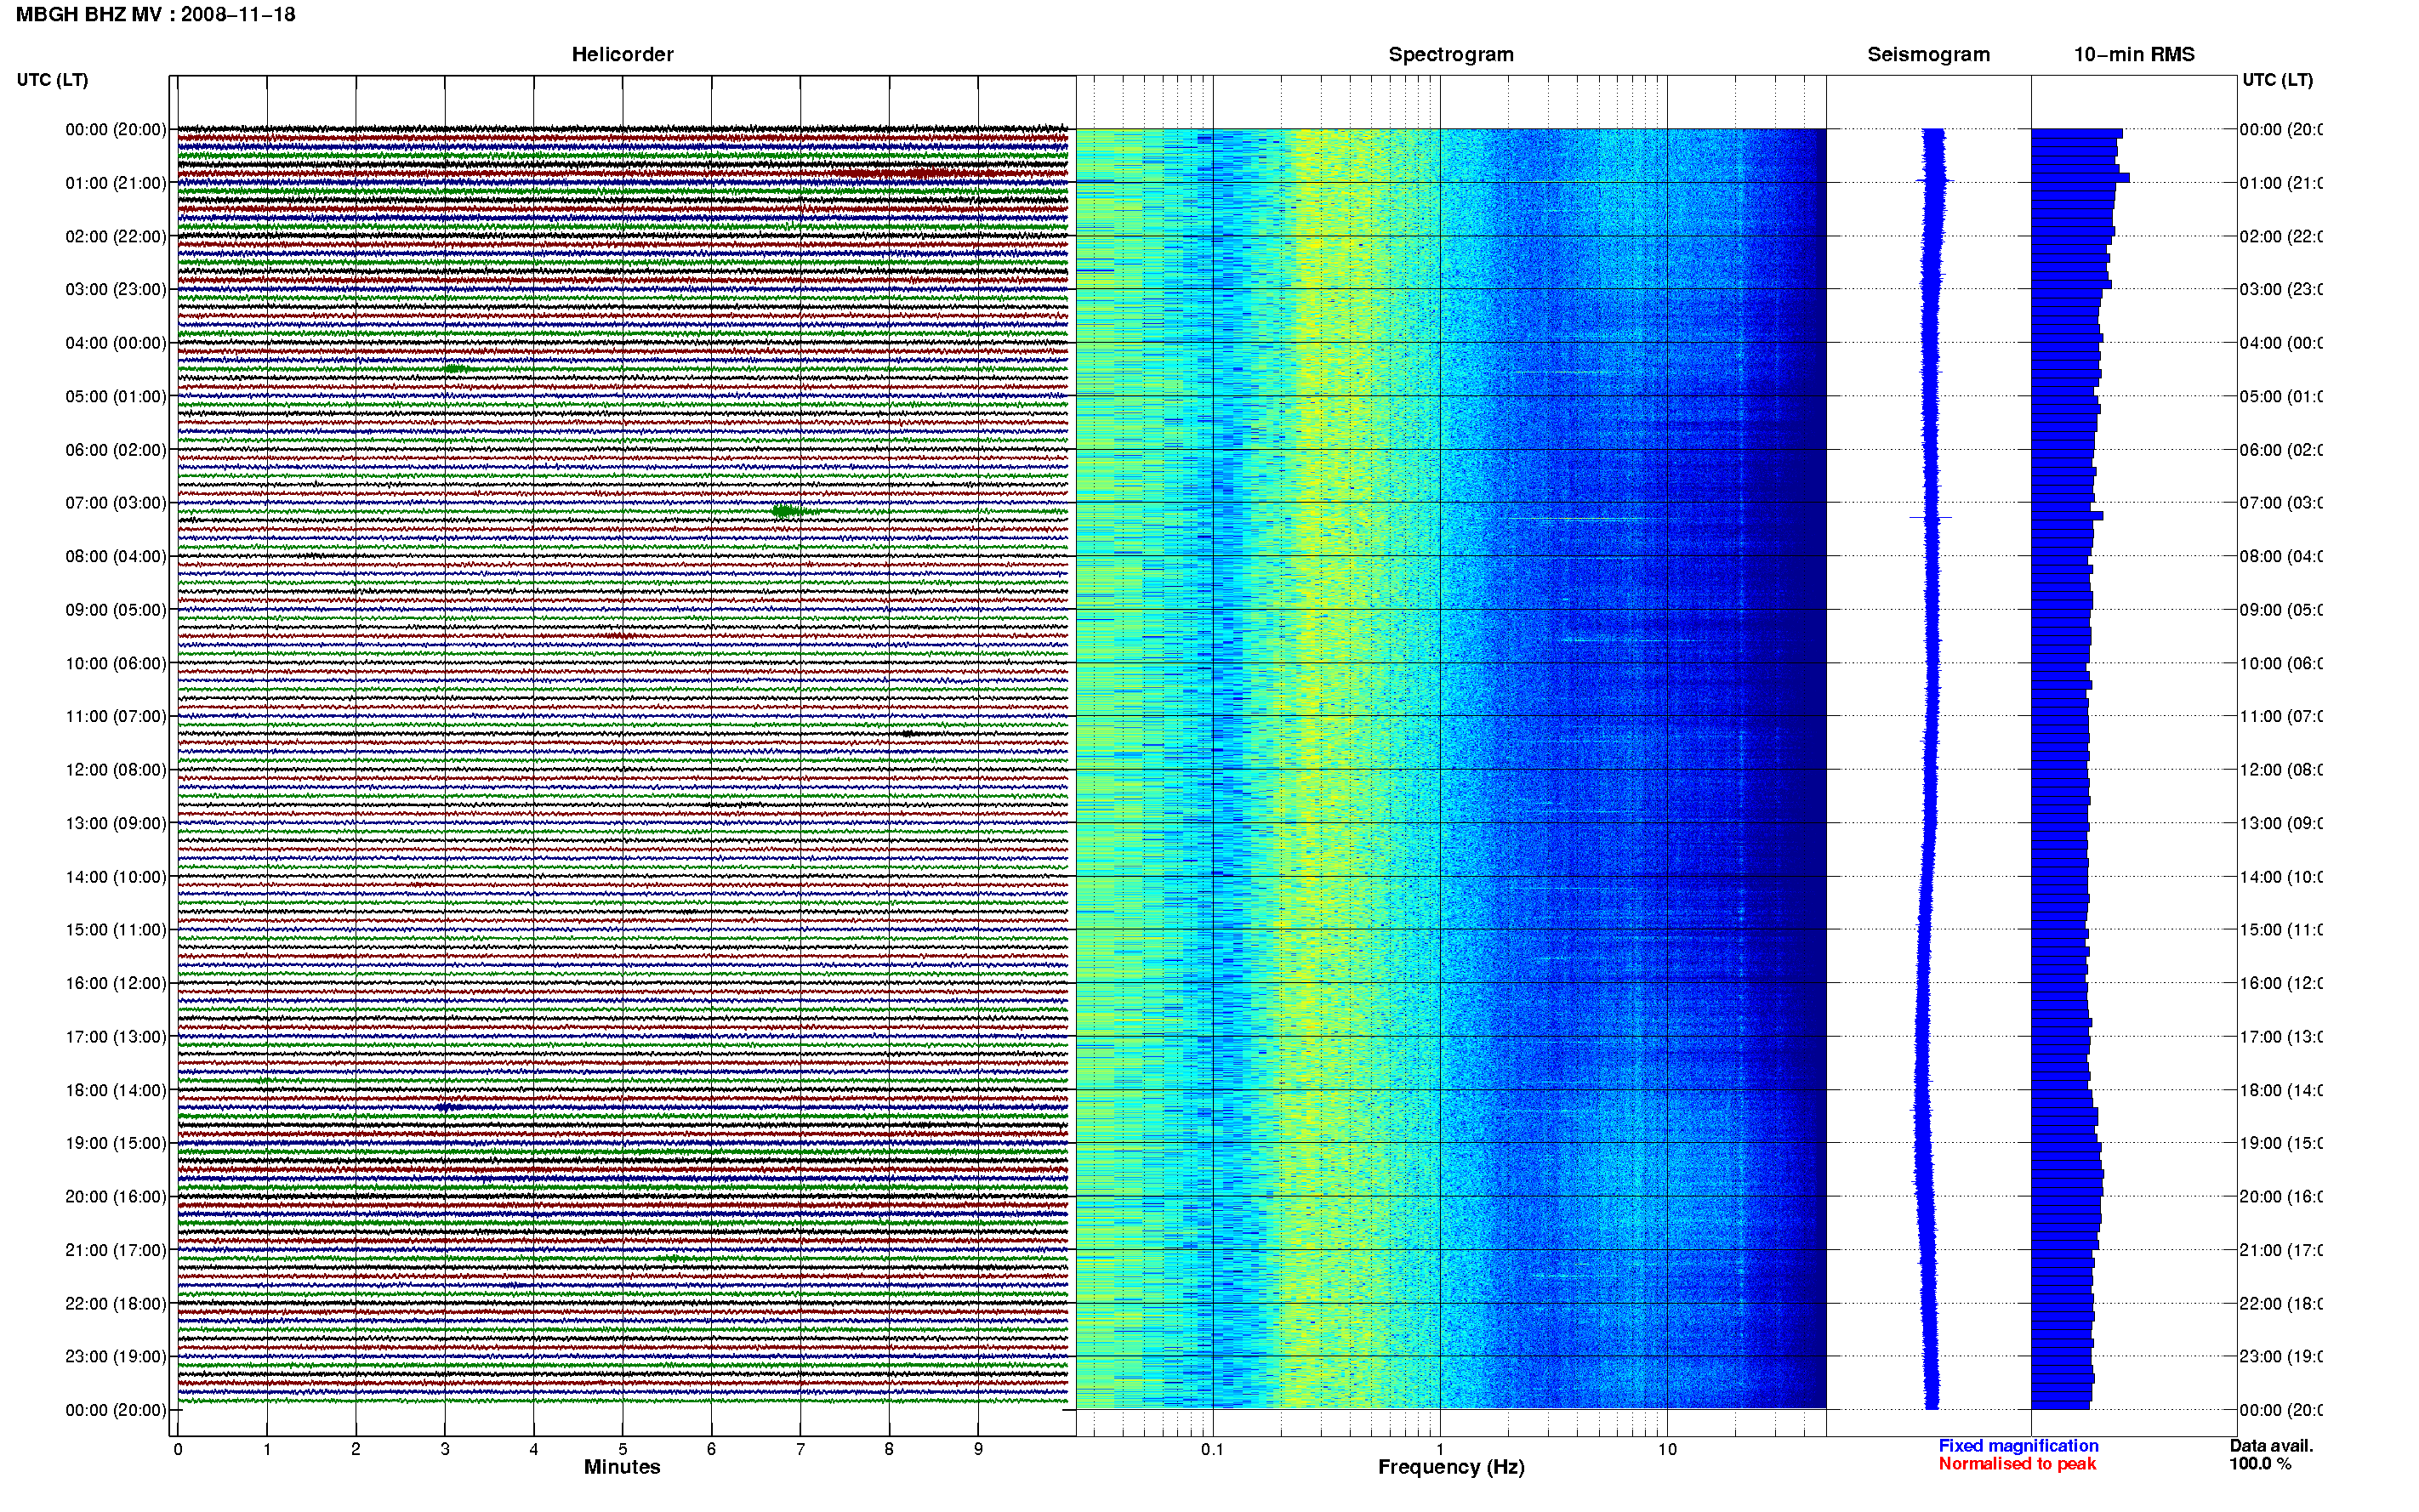Click the left '15:00 (11:00)' time label
This screenshot has height=1512, width=2419.
[116, 930]
